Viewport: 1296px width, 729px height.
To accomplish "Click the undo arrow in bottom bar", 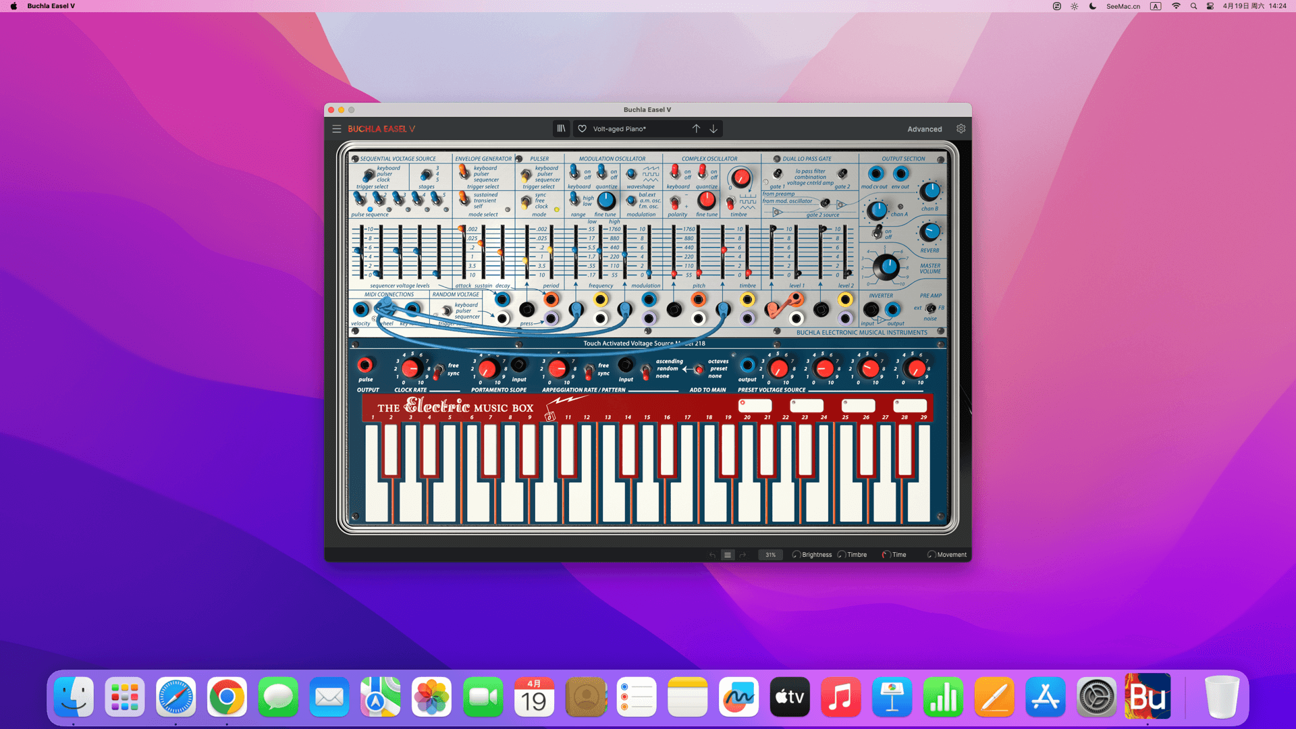I will click(712, 555).
